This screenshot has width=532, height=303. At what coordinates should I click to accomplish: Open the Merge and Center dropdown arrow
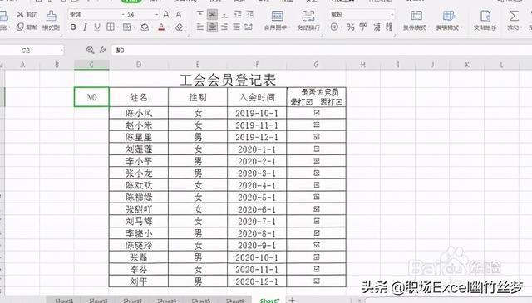[289, 27]
